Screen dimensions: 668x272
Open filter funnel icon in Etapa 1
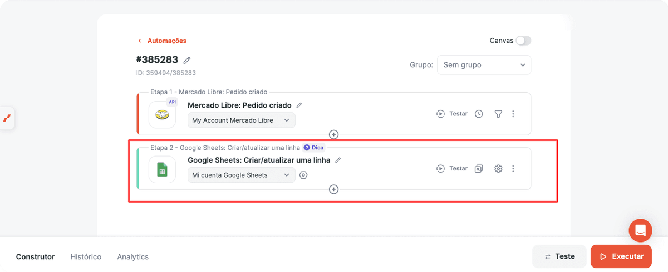(498, 114)
